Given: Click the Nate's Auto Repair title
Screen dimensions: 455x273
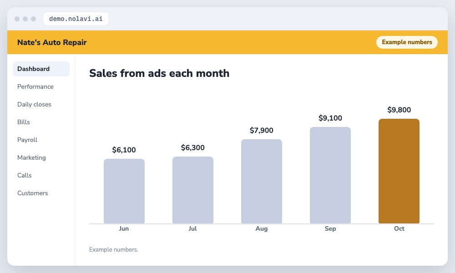Looking at the screenshot, I should coord(52,42).
